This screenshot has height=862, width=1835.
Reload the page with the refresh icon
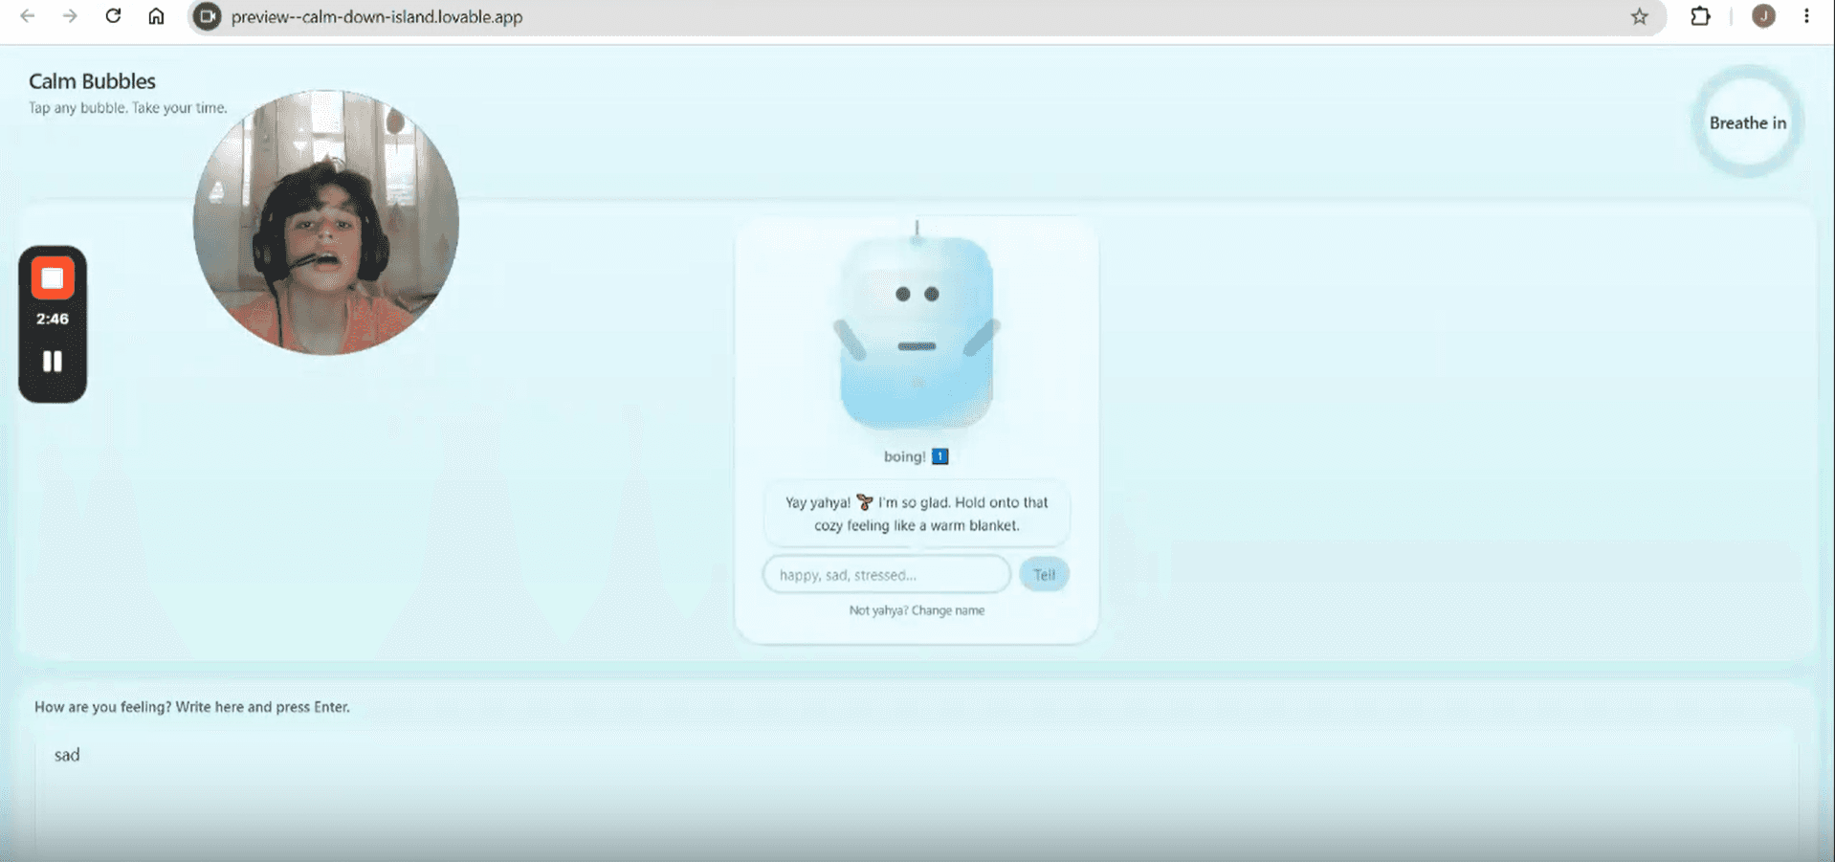(113, 16)
